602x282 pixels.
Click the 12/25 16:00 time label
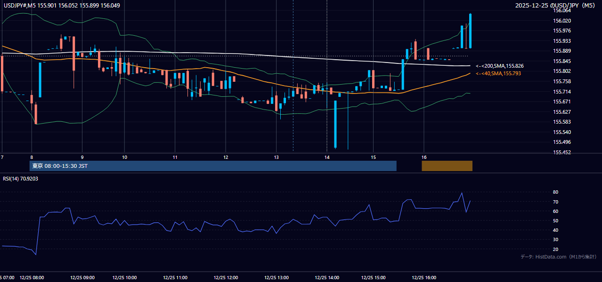(424, 277)
